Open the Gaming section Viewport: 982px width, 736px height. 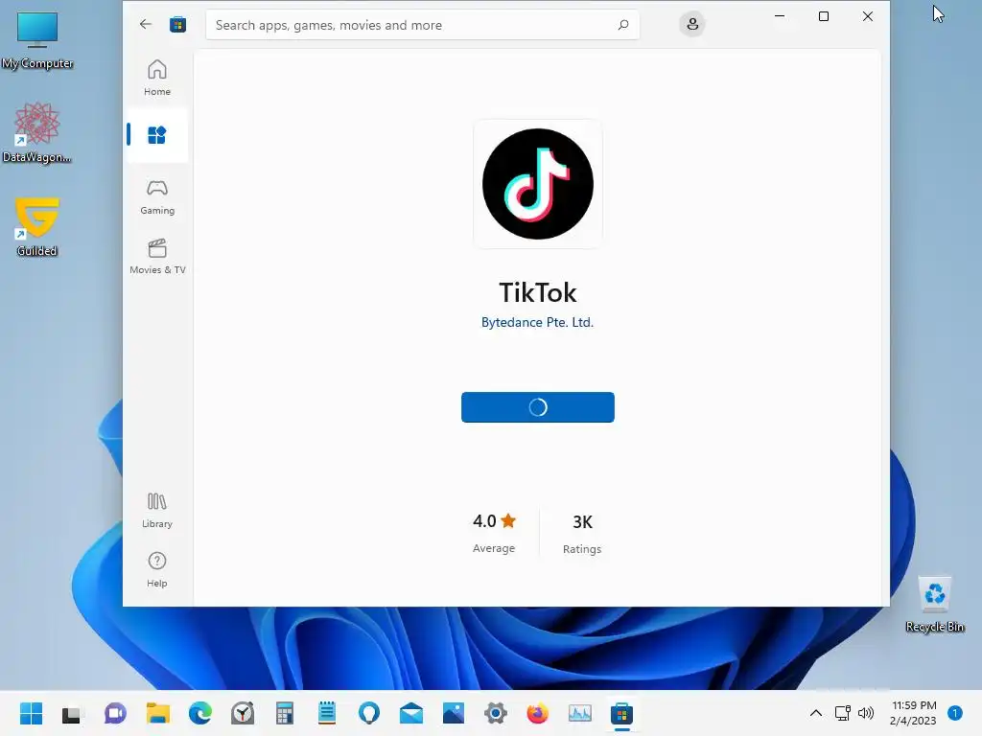point(157,197)
